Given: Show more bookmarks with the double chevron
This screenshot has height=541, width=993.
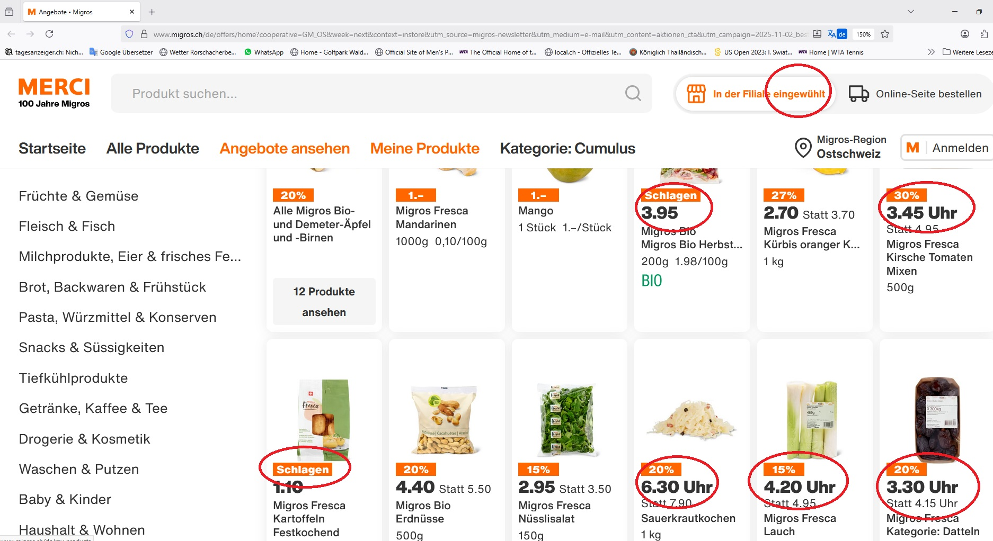Looking at the screenshot, I should coord(931,52).
